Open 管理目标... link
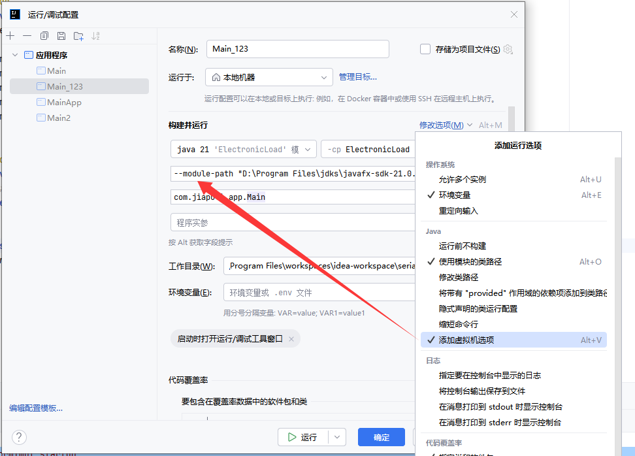The height and width of the screenshot is (456, 635). [359, 76]
